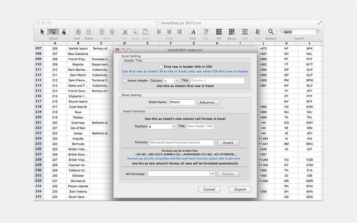
Task: Click the Move down arrow icon
Action: pyautogui.click(x=112, y=32)
